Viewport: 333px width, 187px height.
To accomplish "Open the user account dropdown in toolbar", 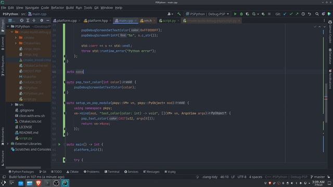I will 170,14.
